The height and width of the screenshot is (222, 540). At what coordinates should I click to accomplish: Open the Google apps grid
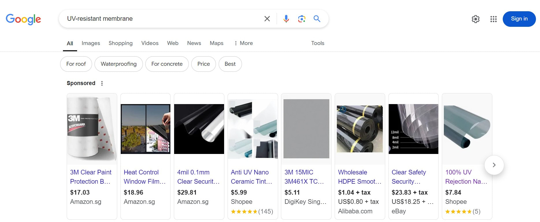[494, 19]
